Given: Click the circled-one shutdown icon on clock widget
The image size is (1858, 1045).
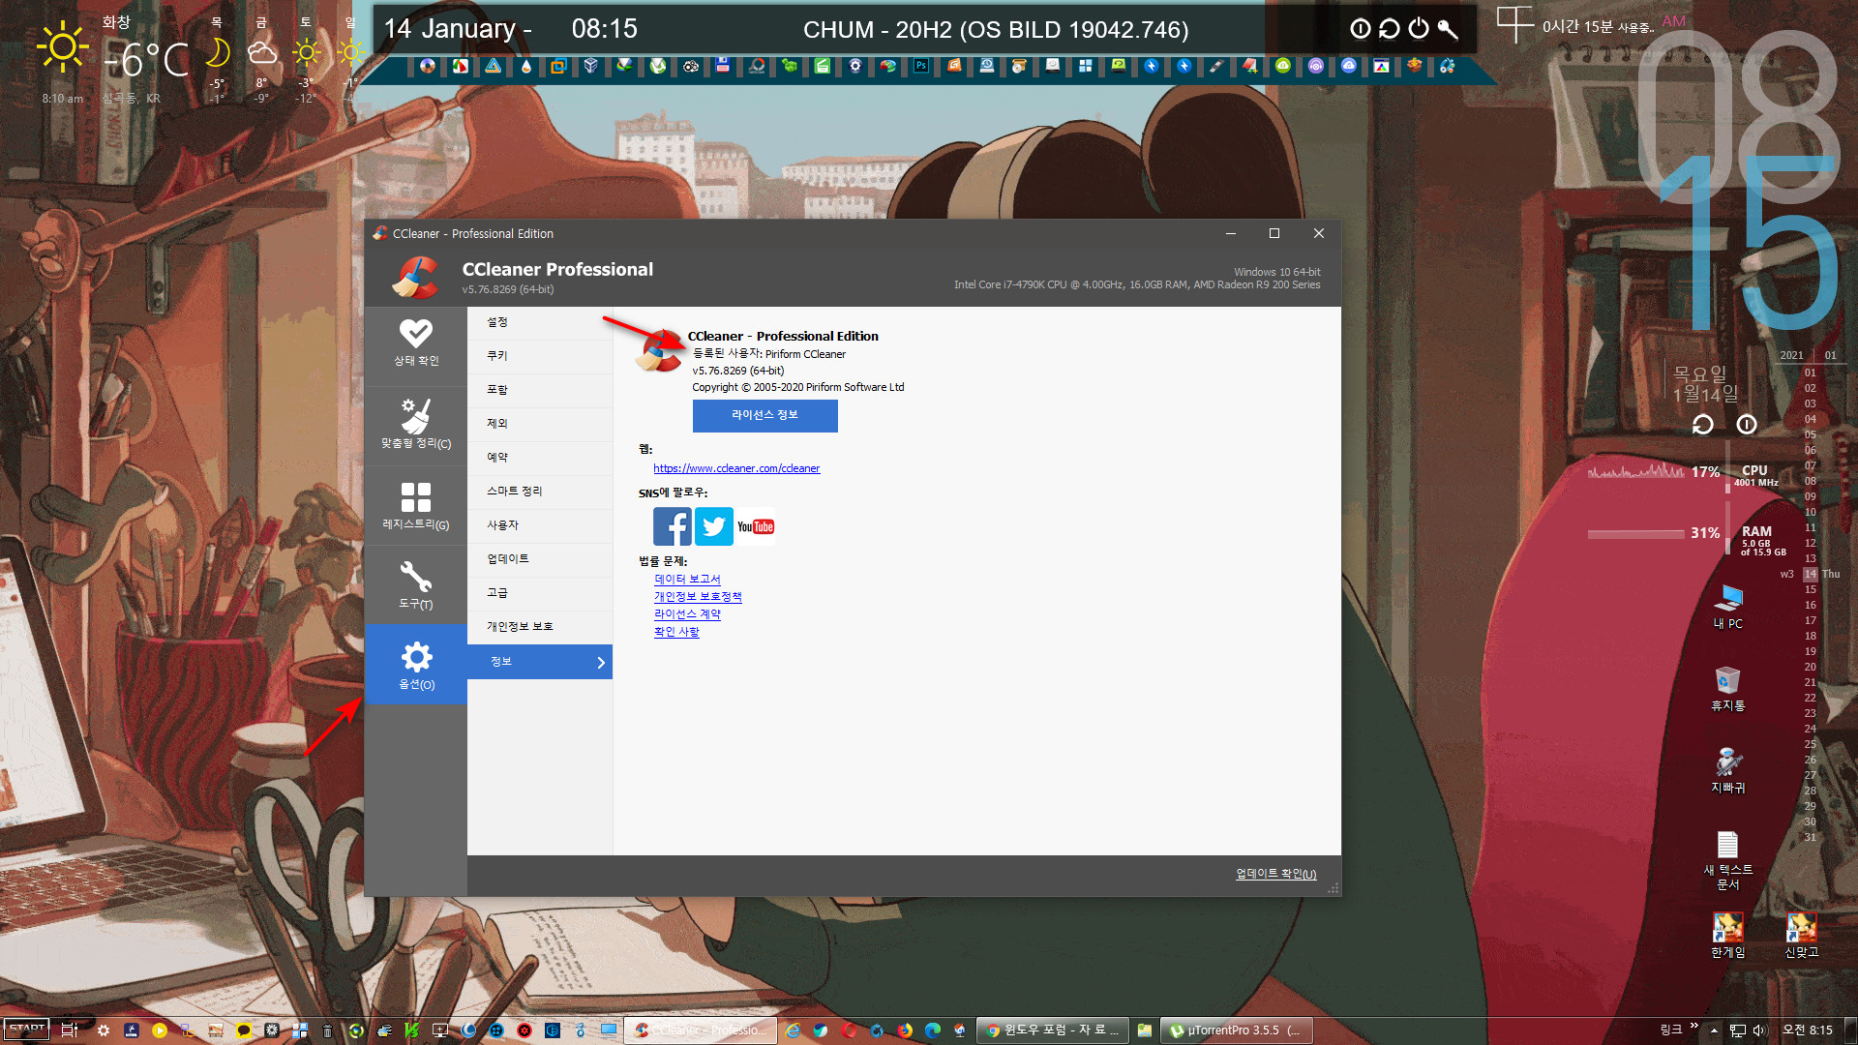Looking at the screenshot, I should tap(1747, 424).
